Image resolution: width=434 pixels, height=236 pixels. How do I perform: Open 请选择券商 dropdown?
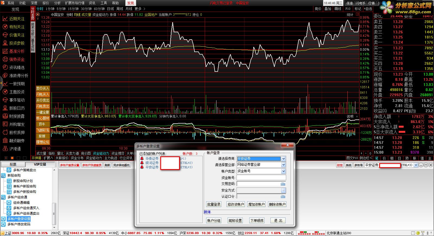[283, 159]
